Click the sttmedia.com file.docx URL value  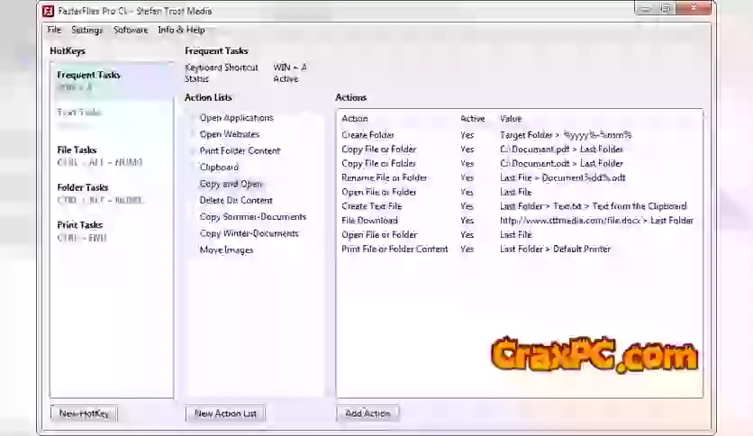[x=596, y=221]
